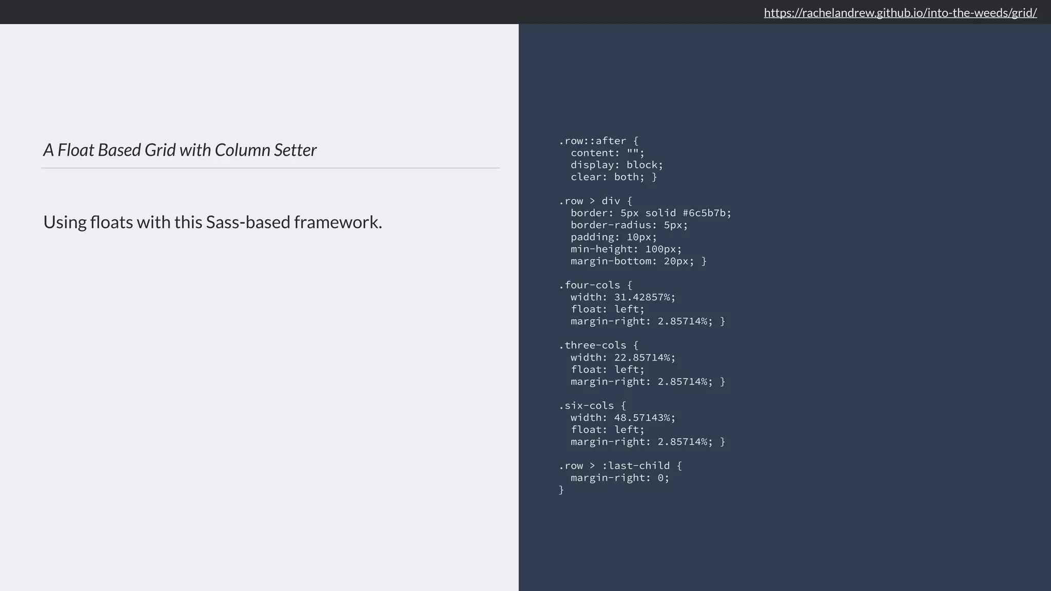Click the '.row > div {' selector line

coord(595,201)
